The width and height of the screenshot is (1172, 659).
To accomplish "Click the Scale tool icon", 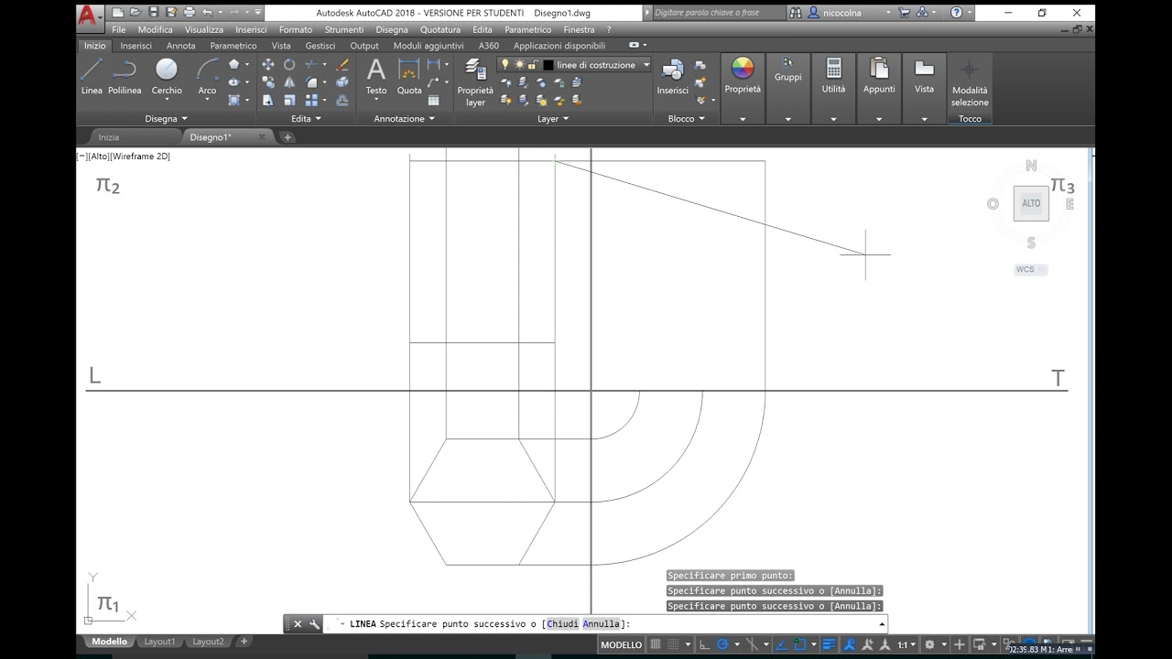I will coord(289,100).
